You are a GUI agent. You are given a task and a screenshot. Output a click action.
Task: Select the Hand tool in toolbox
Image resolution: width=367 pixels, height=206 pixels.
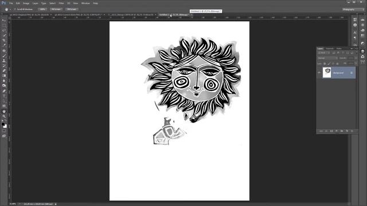[x=4, y=112]
